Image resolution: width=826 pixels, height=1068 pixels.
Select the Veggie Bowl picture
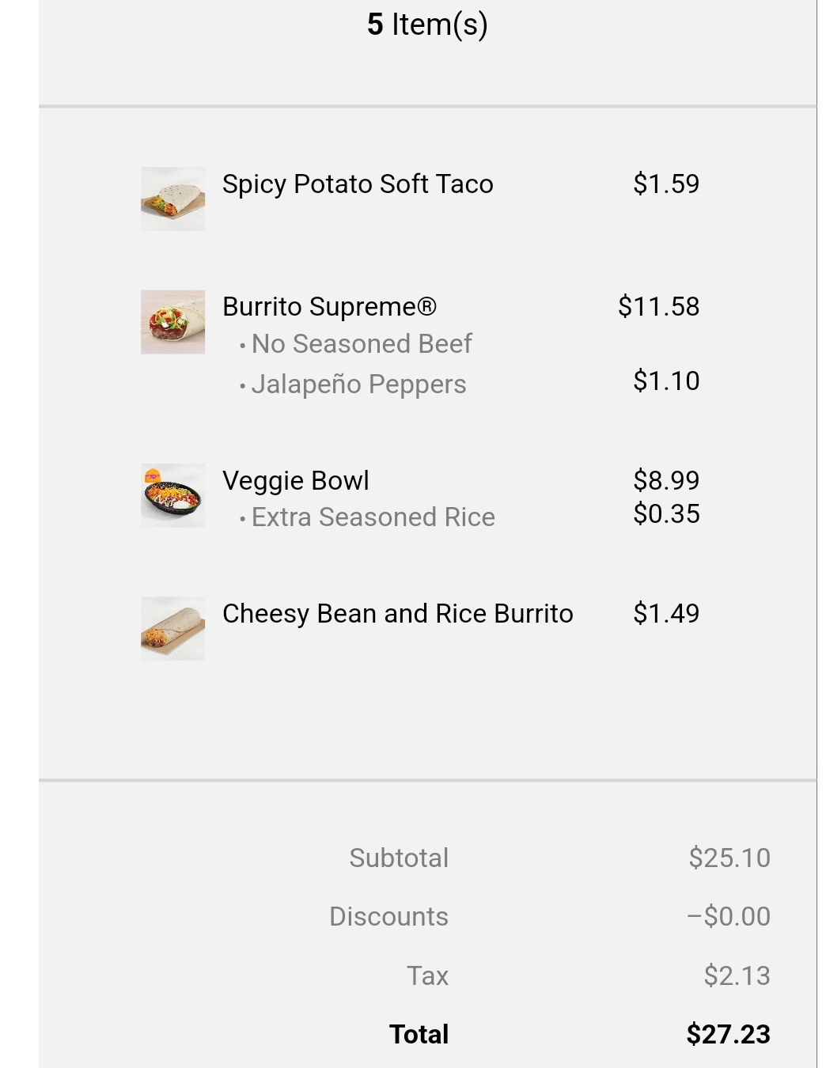pos(172,495)
